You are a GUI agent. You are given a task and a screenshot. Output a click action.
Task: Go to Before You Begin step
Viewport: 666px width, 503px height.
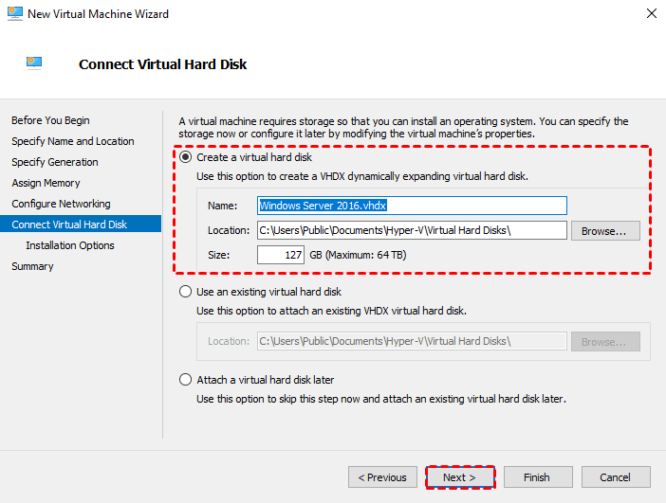[x=50, y=120]
